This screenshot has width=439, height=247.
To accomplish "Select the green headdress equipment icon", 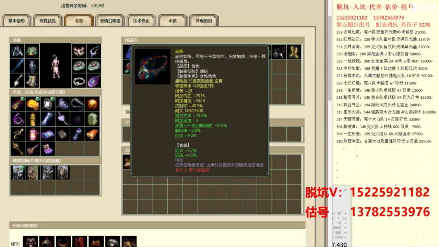I will coord(32,51).
